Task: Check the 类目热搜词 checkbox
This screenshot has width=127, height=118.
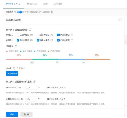Action: tap(38, 35)
